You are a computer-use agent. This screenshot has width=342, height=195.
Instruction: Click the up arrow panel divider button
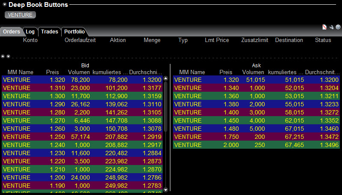pyautogui.click(x=3, y=56)
